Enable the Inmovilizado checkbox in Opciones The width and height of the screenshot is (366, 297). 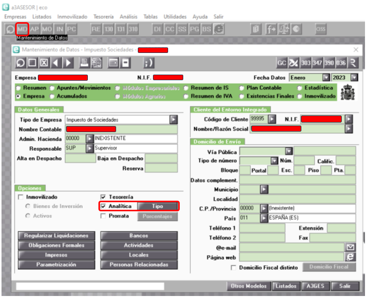(x=21, y=197)
